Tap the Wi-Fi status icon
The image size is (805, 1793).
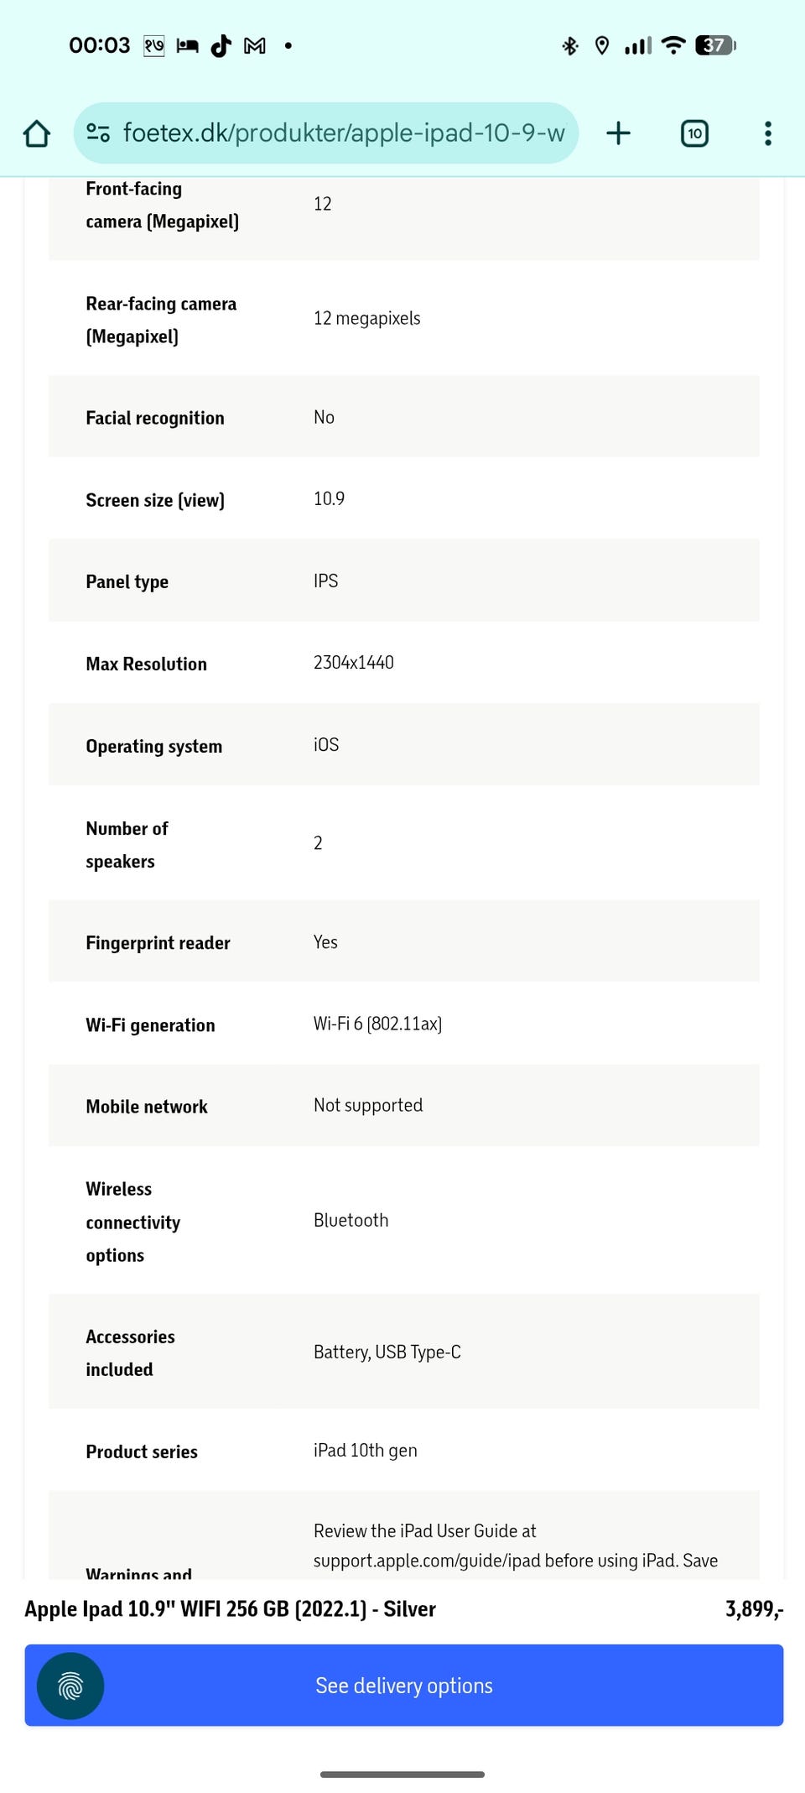point(673,46)
